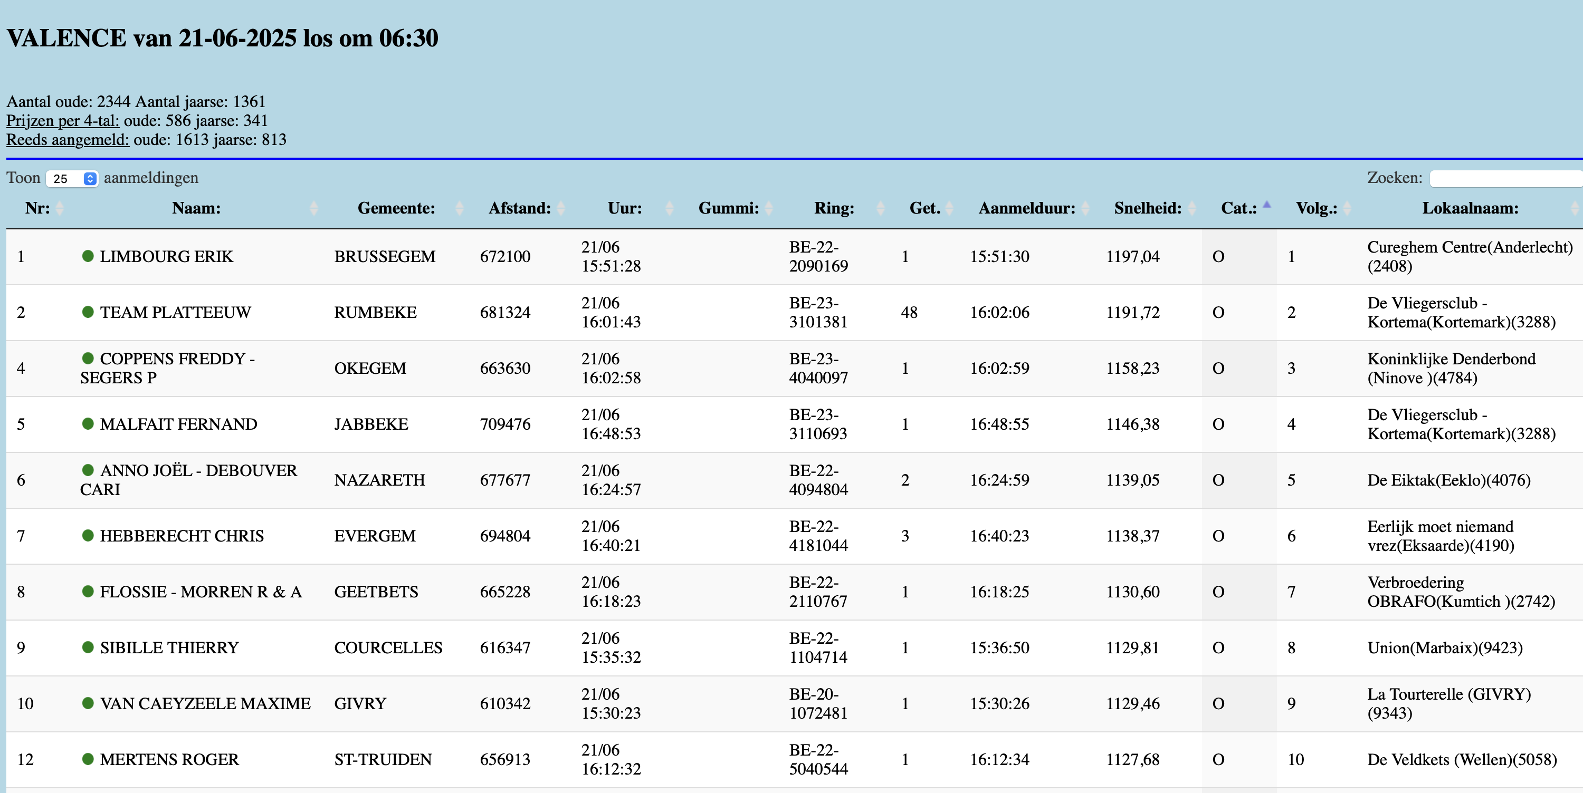Sort by Aanmelduur: column header
This screenshot has width=1583, height=793.
[1026, 208]
